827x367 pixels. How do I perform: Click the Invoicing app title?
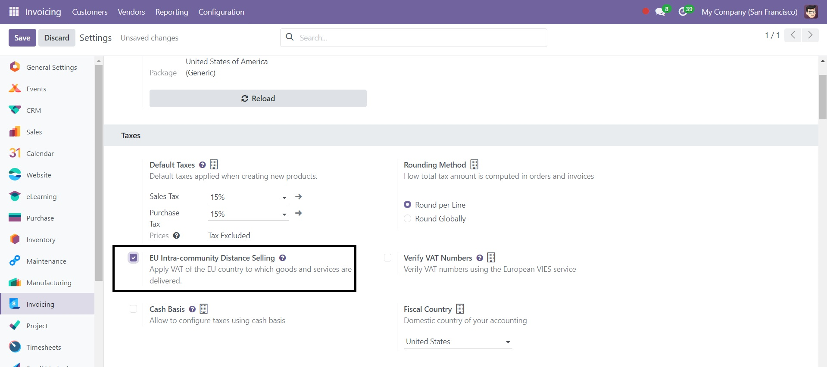(43, 12)
